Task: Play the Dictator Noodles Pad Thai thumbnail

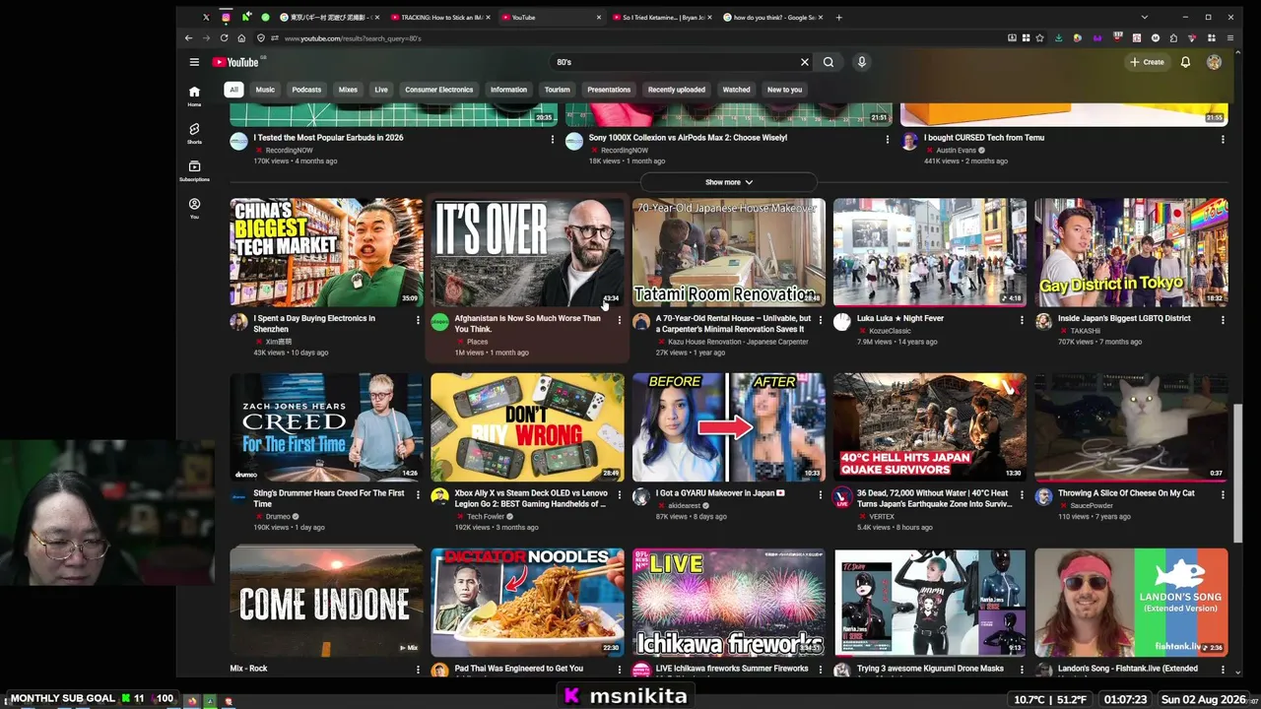Action: click(527, 602)
